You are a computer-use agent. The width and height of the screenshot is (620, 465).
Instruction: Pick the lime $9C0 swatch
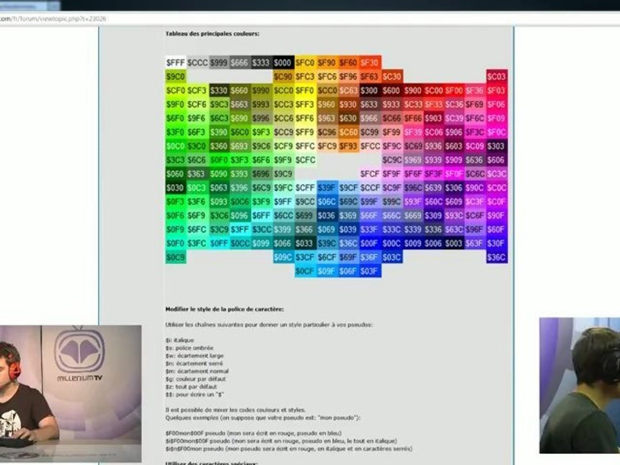click(x=176, y=76)
